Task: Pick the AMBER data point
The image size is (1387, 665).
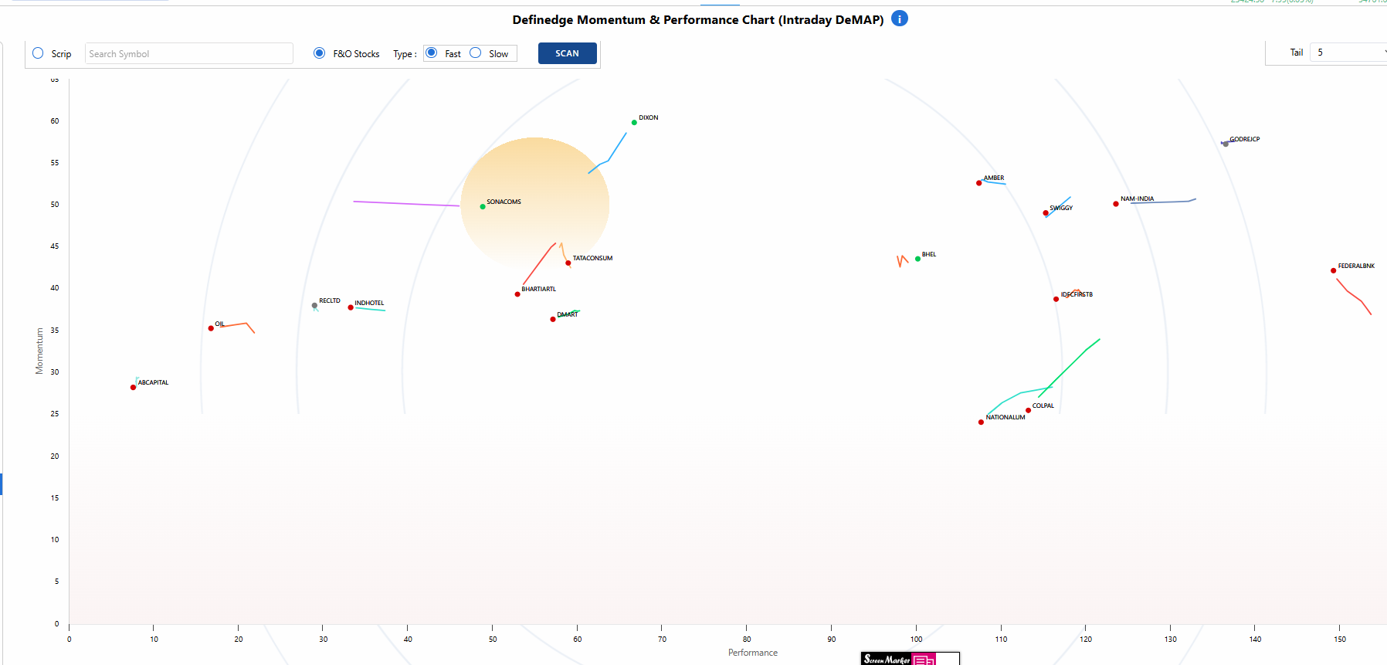Action: coord(979,183)
